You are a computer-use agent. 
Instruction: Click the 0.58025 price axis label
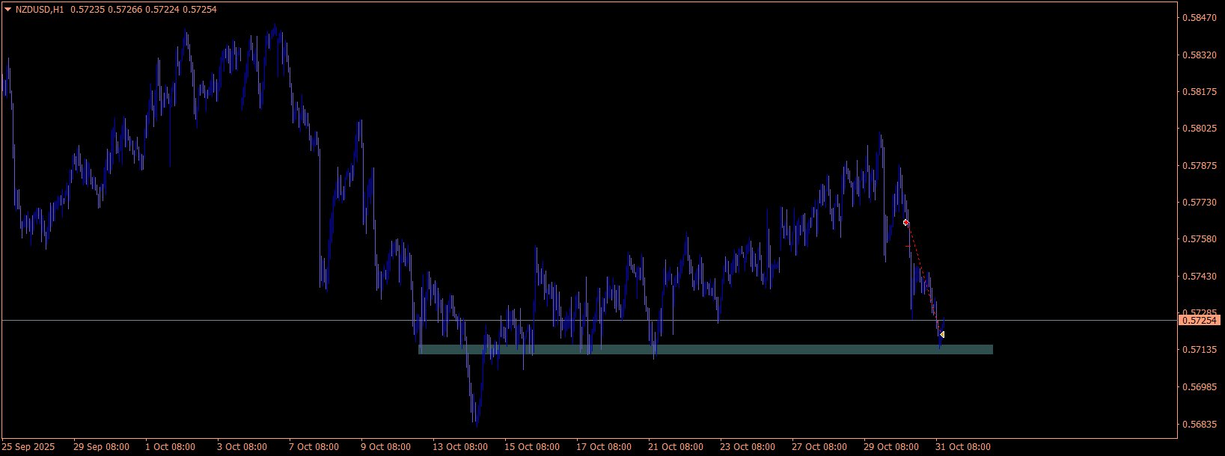point(1199,129)
